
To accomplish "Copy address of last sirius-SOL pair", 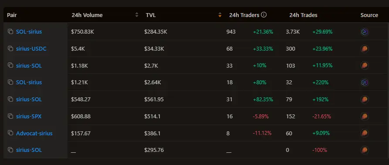I will point(10,150).
